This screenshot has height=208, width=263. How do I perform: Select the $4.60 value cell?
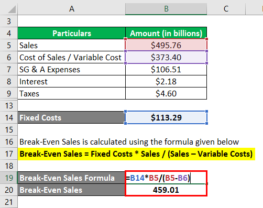tap(166, 93)
